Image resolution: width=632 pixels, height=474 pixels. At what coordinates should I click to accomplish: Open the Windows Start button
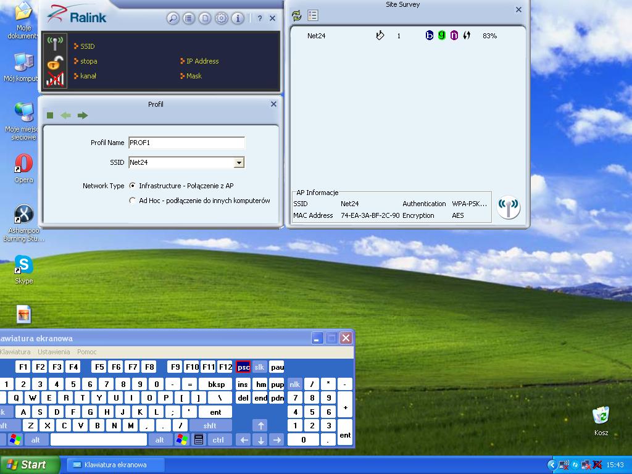29,465
